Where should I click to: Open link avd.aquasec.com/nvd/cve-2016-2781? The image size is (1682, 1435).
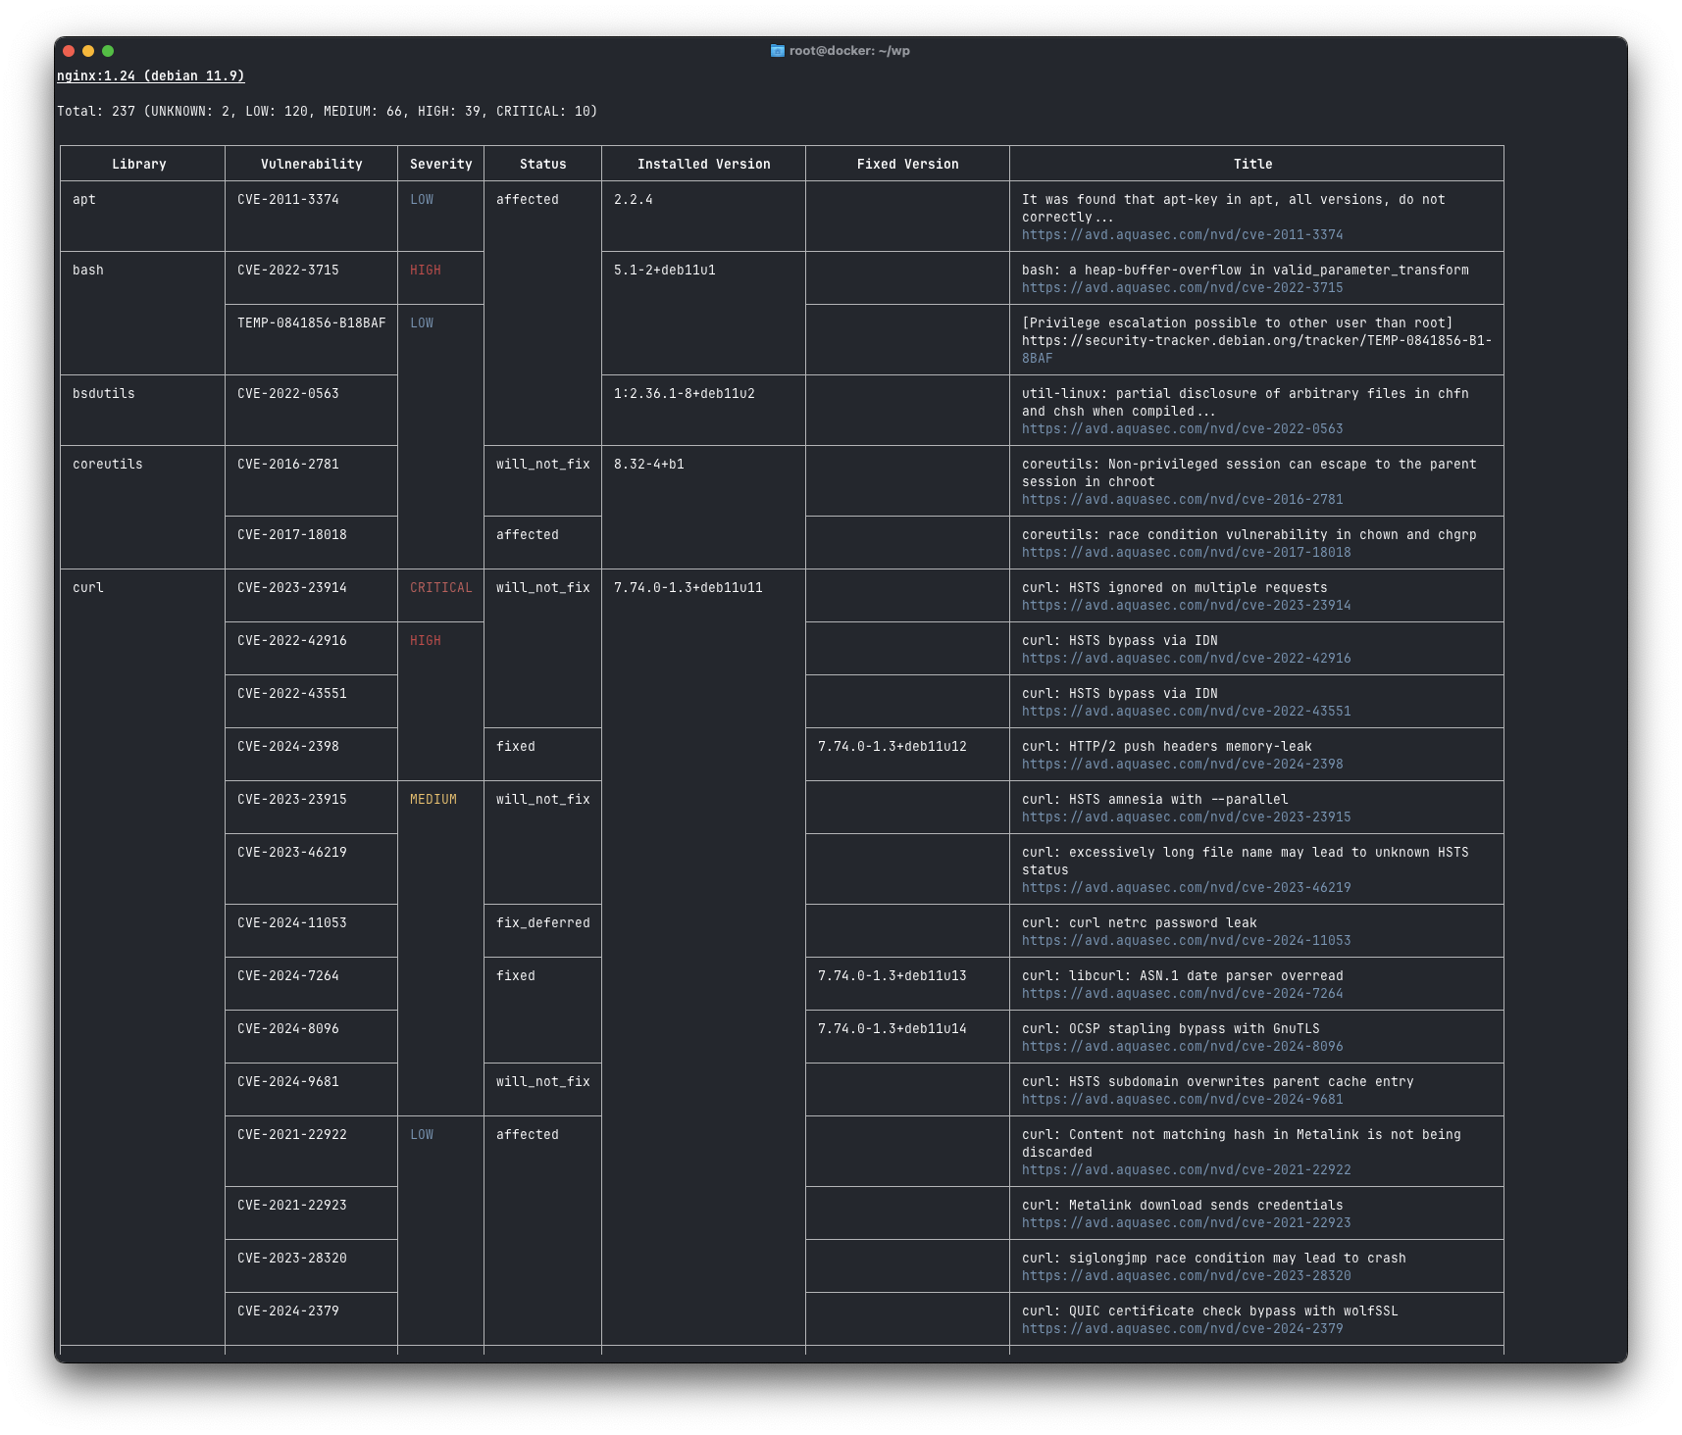click(1183, 500)
